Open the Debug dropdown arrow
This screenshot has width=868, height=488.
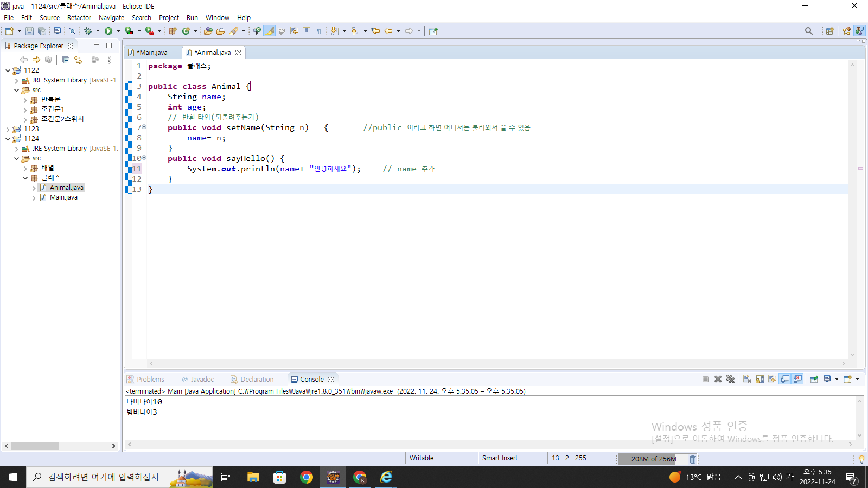[x=98, y=31]
